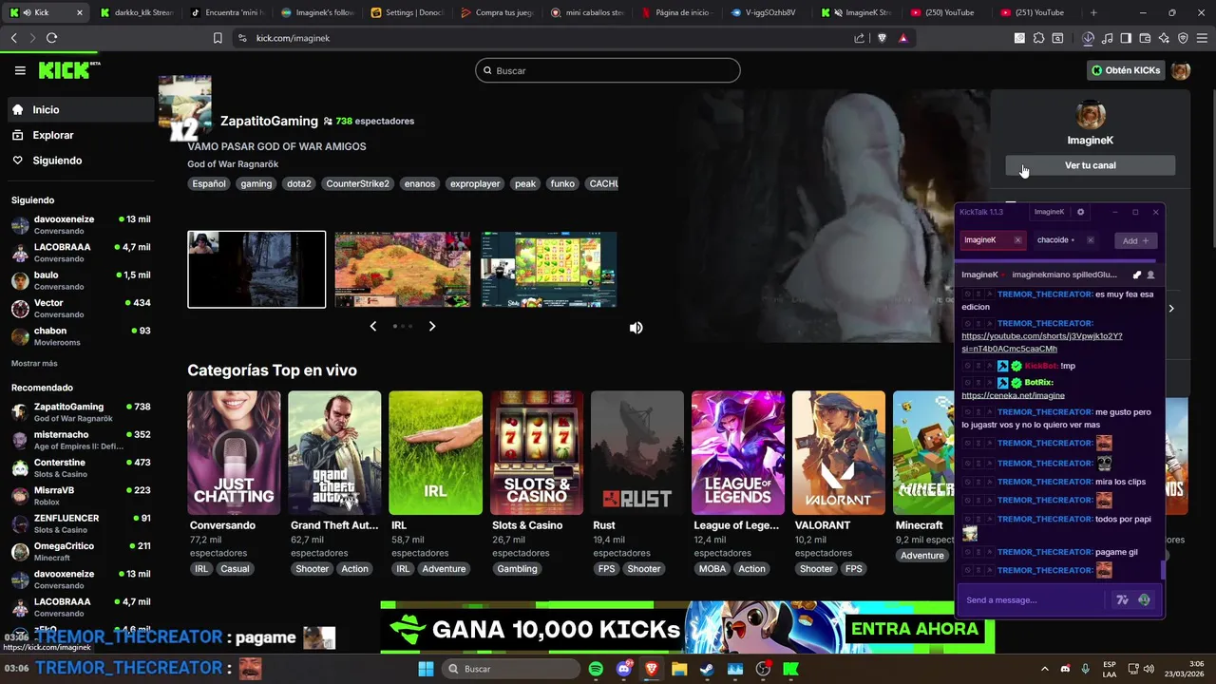The width and height of the screenshot is (1216, 684).
Task: Open followed channel baulo in the sidebar
Action: tap(80, 280)
